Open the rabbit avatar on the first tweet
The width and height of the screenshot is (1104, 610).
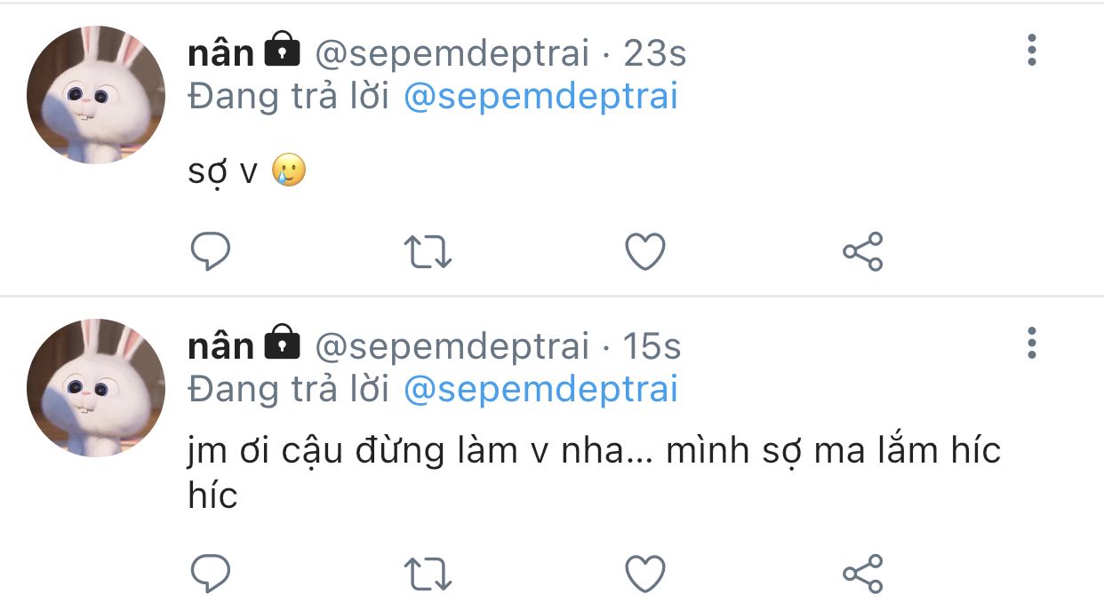click(x=96, y=95)
